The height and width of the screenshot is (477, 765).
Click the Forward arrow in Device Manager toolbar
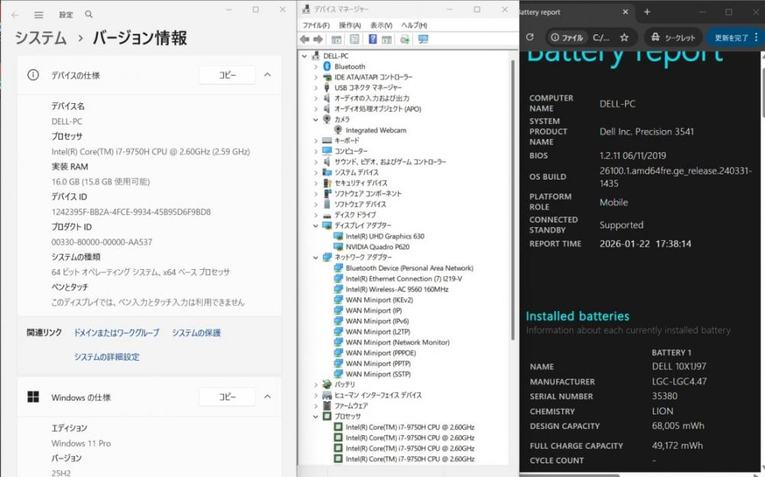318,40
